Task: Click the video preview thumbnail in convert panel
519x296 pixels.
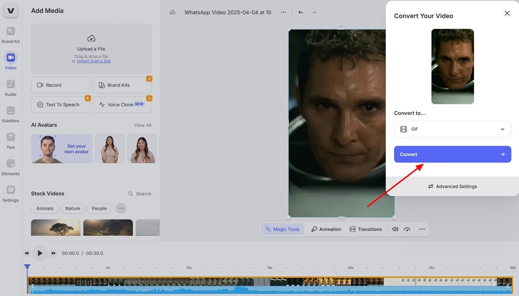Action: point(453,67)
